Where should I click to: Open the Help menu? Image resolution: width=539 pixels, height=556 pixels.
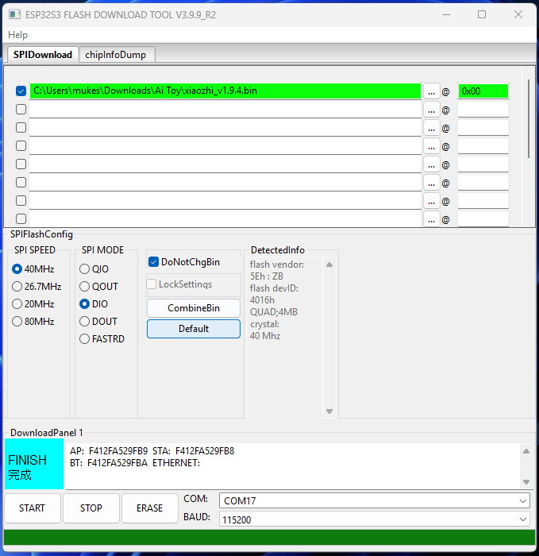(17, 35)
